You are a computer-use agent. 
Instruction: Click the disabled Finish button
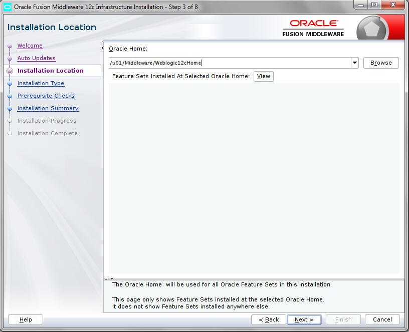[x=343, y=319]
